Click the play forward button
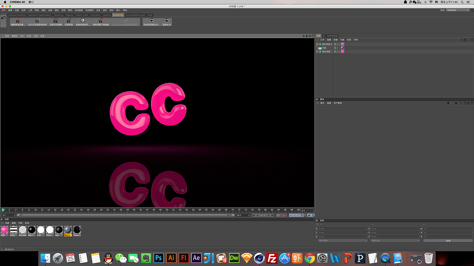Image resolution: width=474 pixels, height=266 pixels. coord(265,215)
